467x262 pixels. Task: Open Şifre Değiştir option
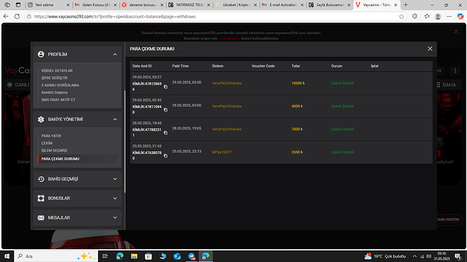pos(55,78)
